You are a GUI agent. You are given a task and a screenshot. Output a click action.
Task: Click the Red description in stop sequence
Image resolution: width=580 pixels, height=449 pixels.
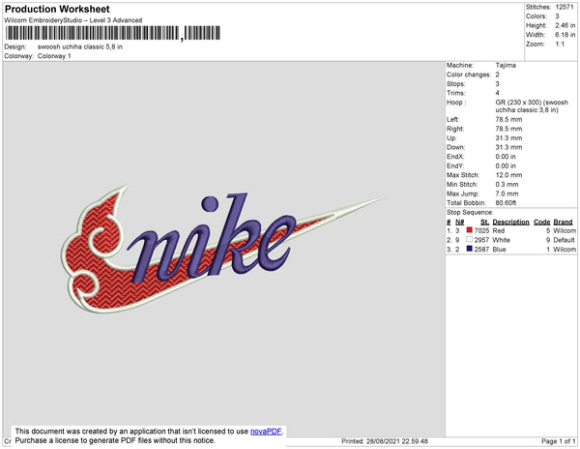498,230
